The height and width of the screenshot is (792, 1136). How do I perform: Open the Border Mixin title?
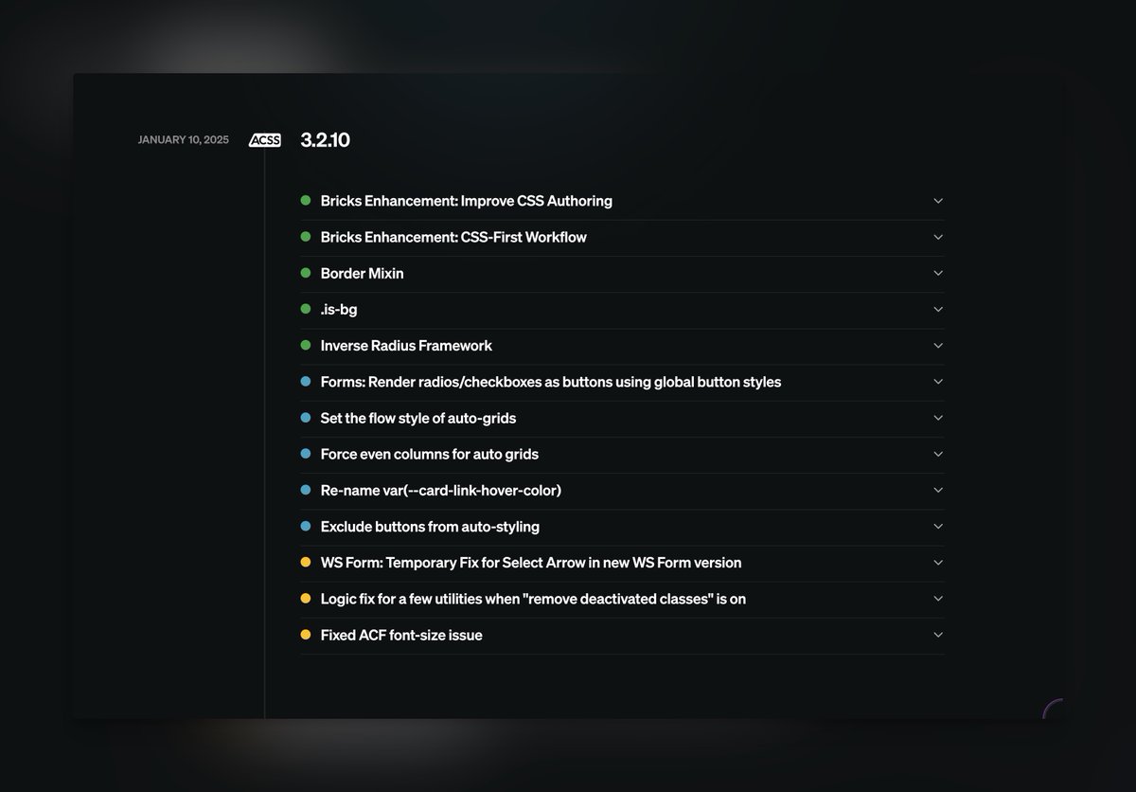(x=363, y=273)
